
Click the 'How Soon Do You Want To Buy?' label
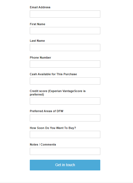[x=53, y=128]
